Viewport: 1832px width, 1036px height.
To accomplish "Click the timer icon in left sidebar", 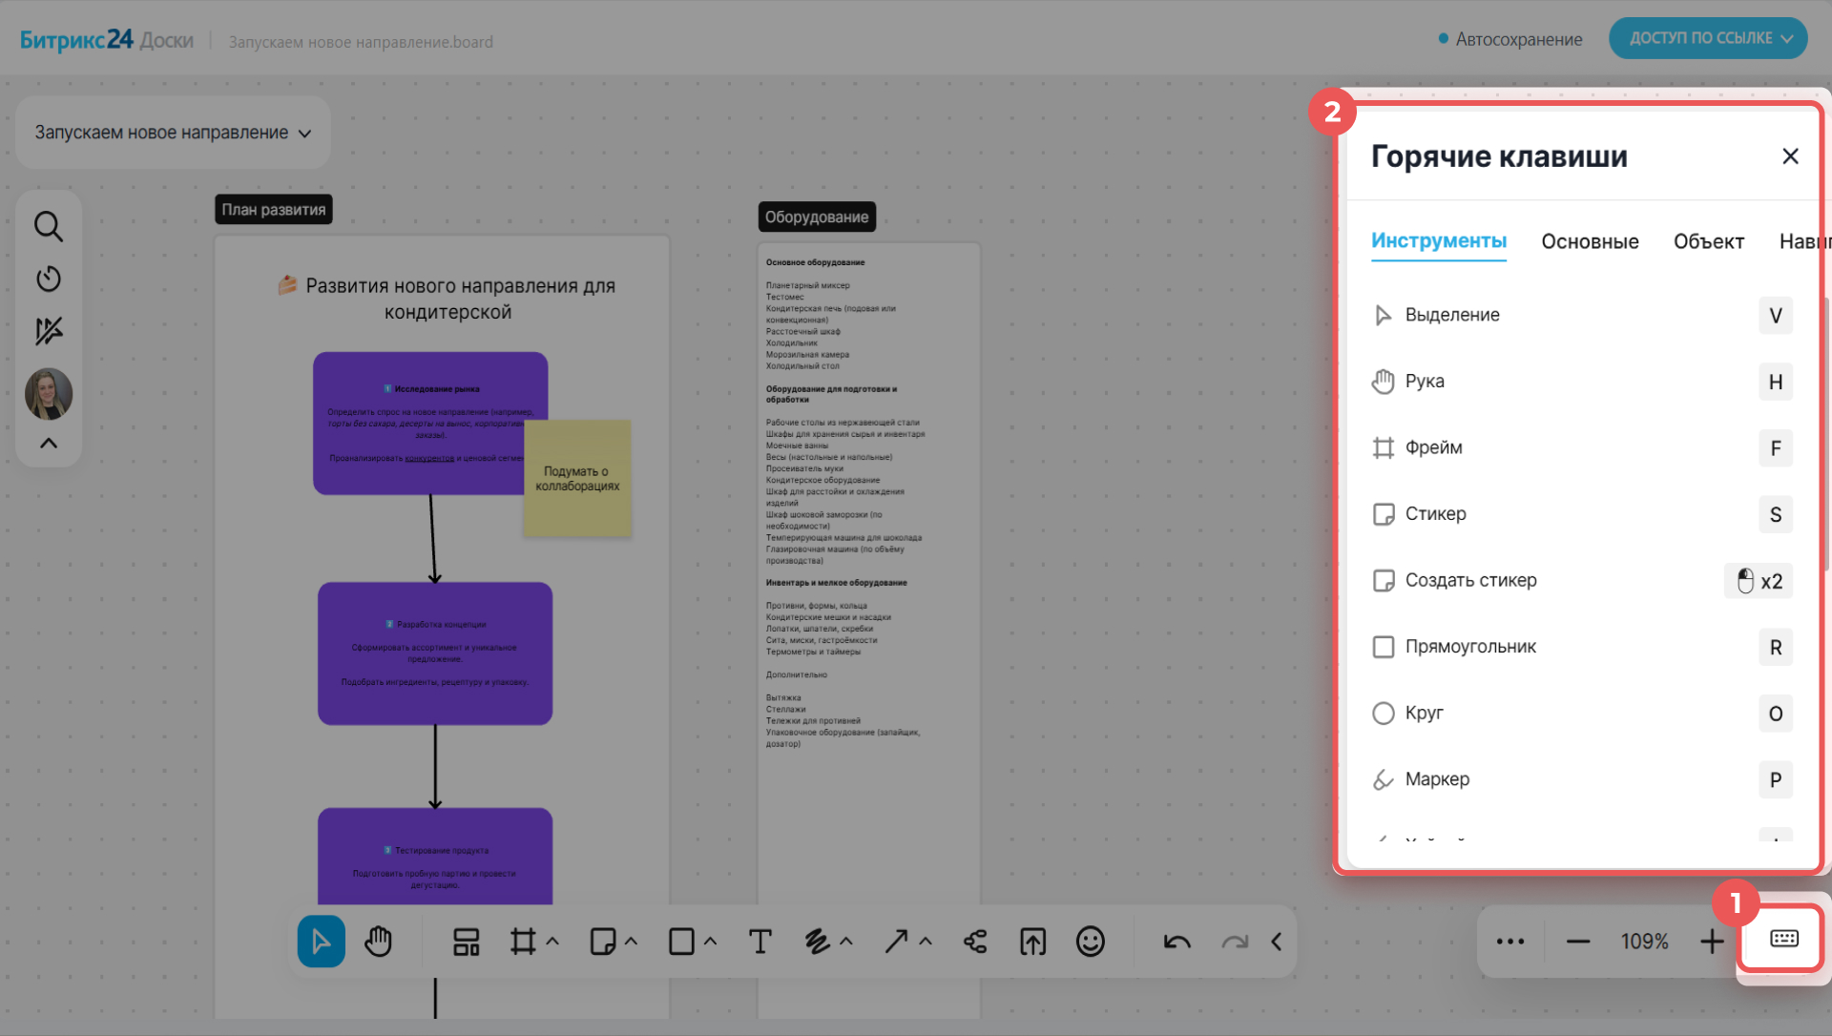I will point(49,279).
